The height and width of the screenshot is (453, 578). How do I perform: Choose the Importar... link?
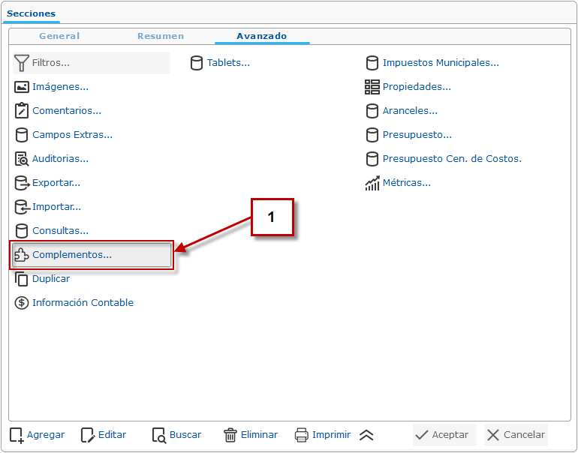pos(57,206)
